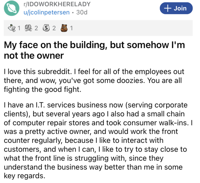200x183 pixels.
Task: Click the silver S award icon
Action: [x=46, y=28]
